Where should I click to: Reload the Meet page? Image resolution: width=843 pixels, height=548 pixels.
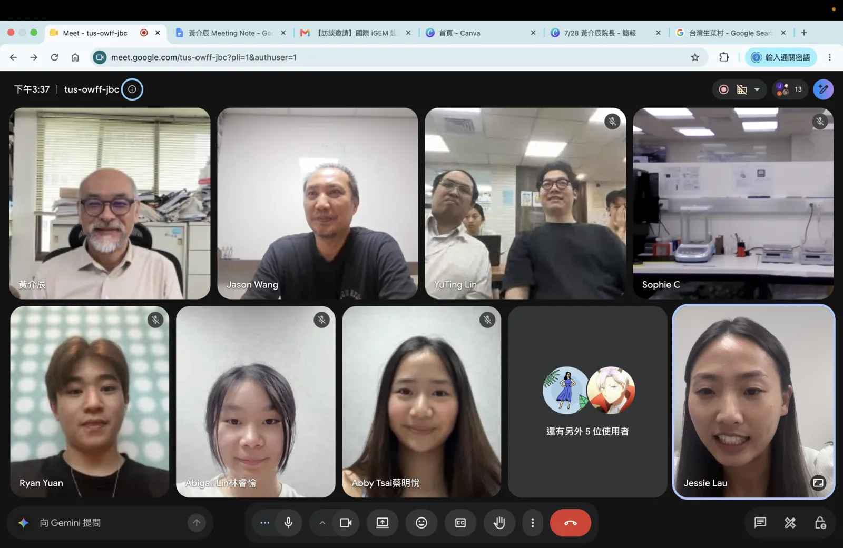(54, 57)
